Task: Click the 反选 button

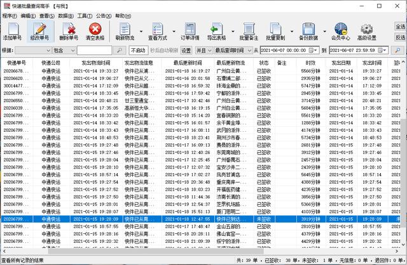Action: tap(400, 37)
